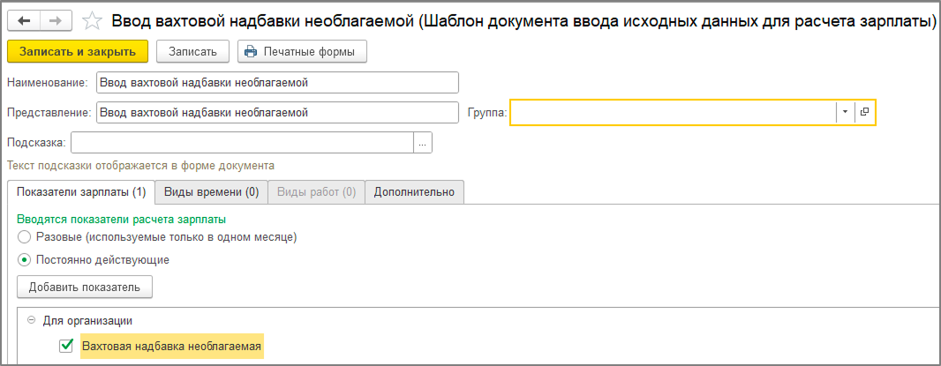Collapse the Для организации tree group
This screenshot has height=366, width=941.
(x=32, y=321)
